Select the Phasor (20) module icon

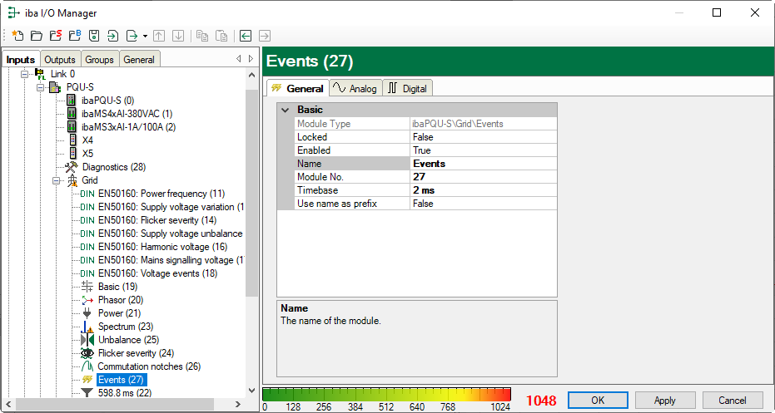[x=87, y=300]
